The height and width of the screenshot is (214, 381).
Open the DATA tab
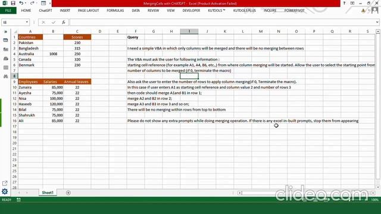pyautogui.click(x=136, y=11)
